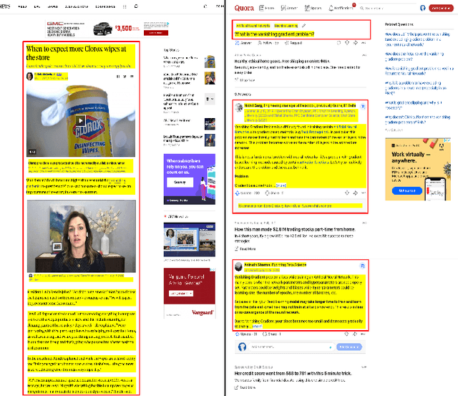The width and height of the screenshot is (458, 396).
Task: Click Read More on trading stocks ad
Action: pyautogui.click(x=245, y=249)
